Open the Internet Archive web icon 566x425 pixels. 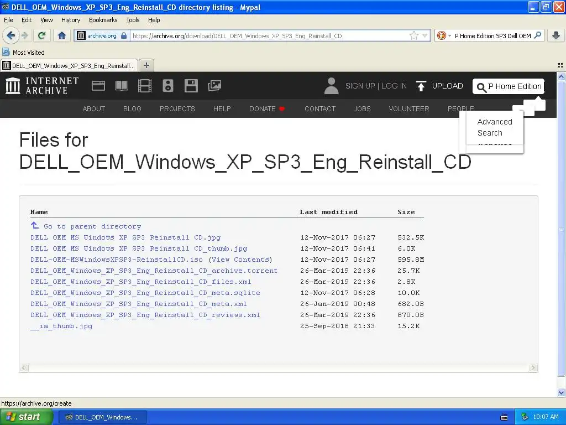98,86
